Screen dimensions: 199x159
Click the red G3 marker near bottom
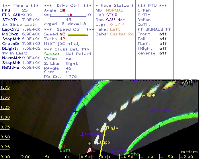tap(92, 150)
